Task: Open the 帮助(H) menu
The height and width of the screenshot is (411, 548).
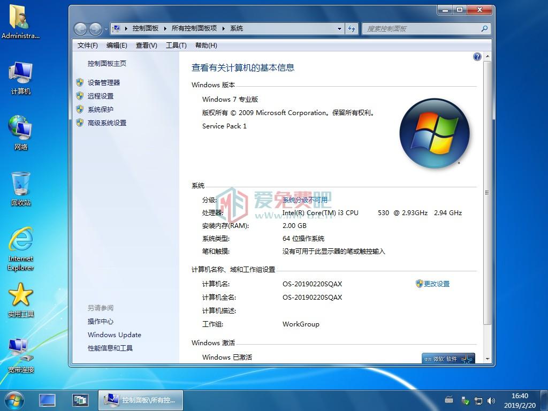Action: 206,45
